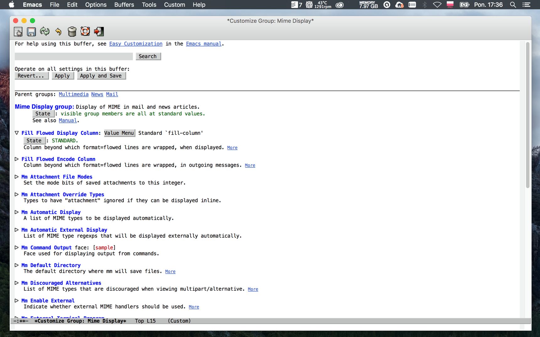Expand the Mm Attachment Override Types option
Screen dimensions: 540x337
click(17, 194)
